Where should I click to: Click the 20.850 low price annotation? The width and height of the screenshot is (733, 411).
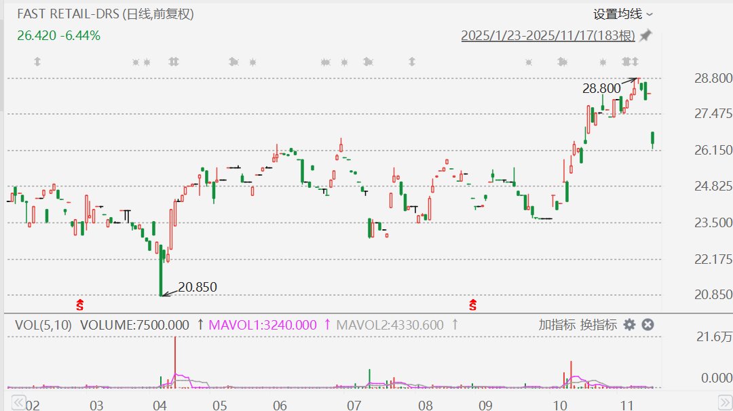pyautogui.click(x=198, y=287)
